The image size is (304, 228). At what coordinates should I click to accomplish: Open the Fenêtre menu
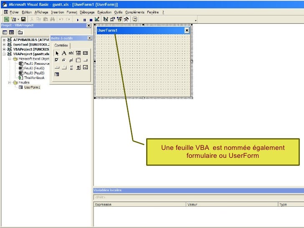153,12
